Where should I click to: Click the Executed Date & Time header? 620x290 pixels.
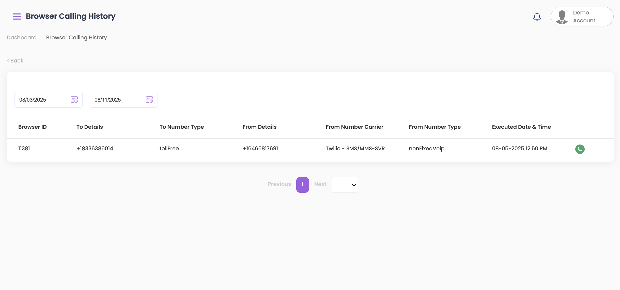pyautogui.click(x=521, y=127)
